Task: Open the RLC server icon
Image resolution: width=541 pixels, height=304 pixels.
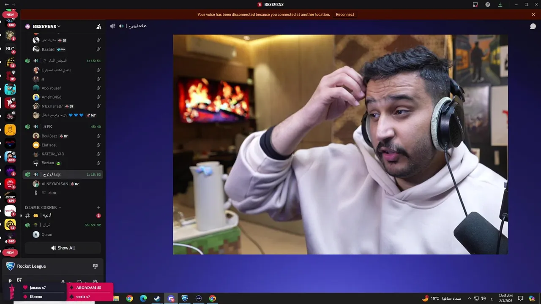Action: pos(10,49)
